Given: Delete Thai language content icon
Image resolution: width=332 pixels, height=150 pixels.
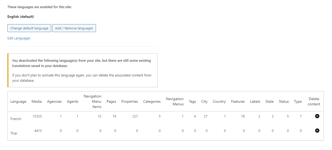Looking at the screenshot, I should [x=317, y=131].
